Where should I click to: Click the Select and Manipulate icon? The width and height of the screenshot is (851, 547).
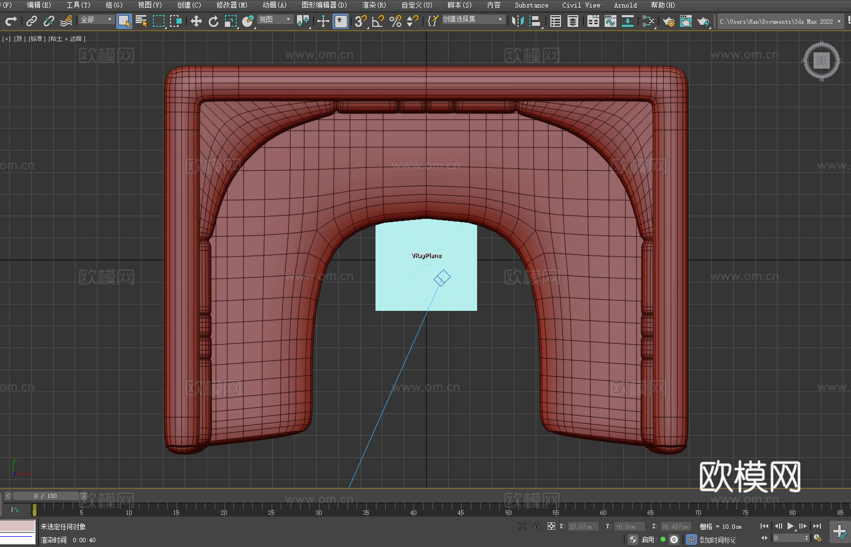tap(323, 21)
